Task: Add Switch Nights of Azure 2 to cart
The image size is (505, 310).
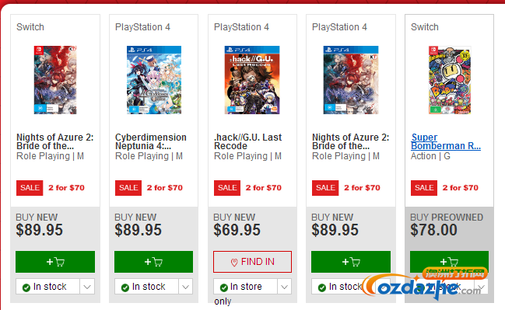Action: (55, 262)
